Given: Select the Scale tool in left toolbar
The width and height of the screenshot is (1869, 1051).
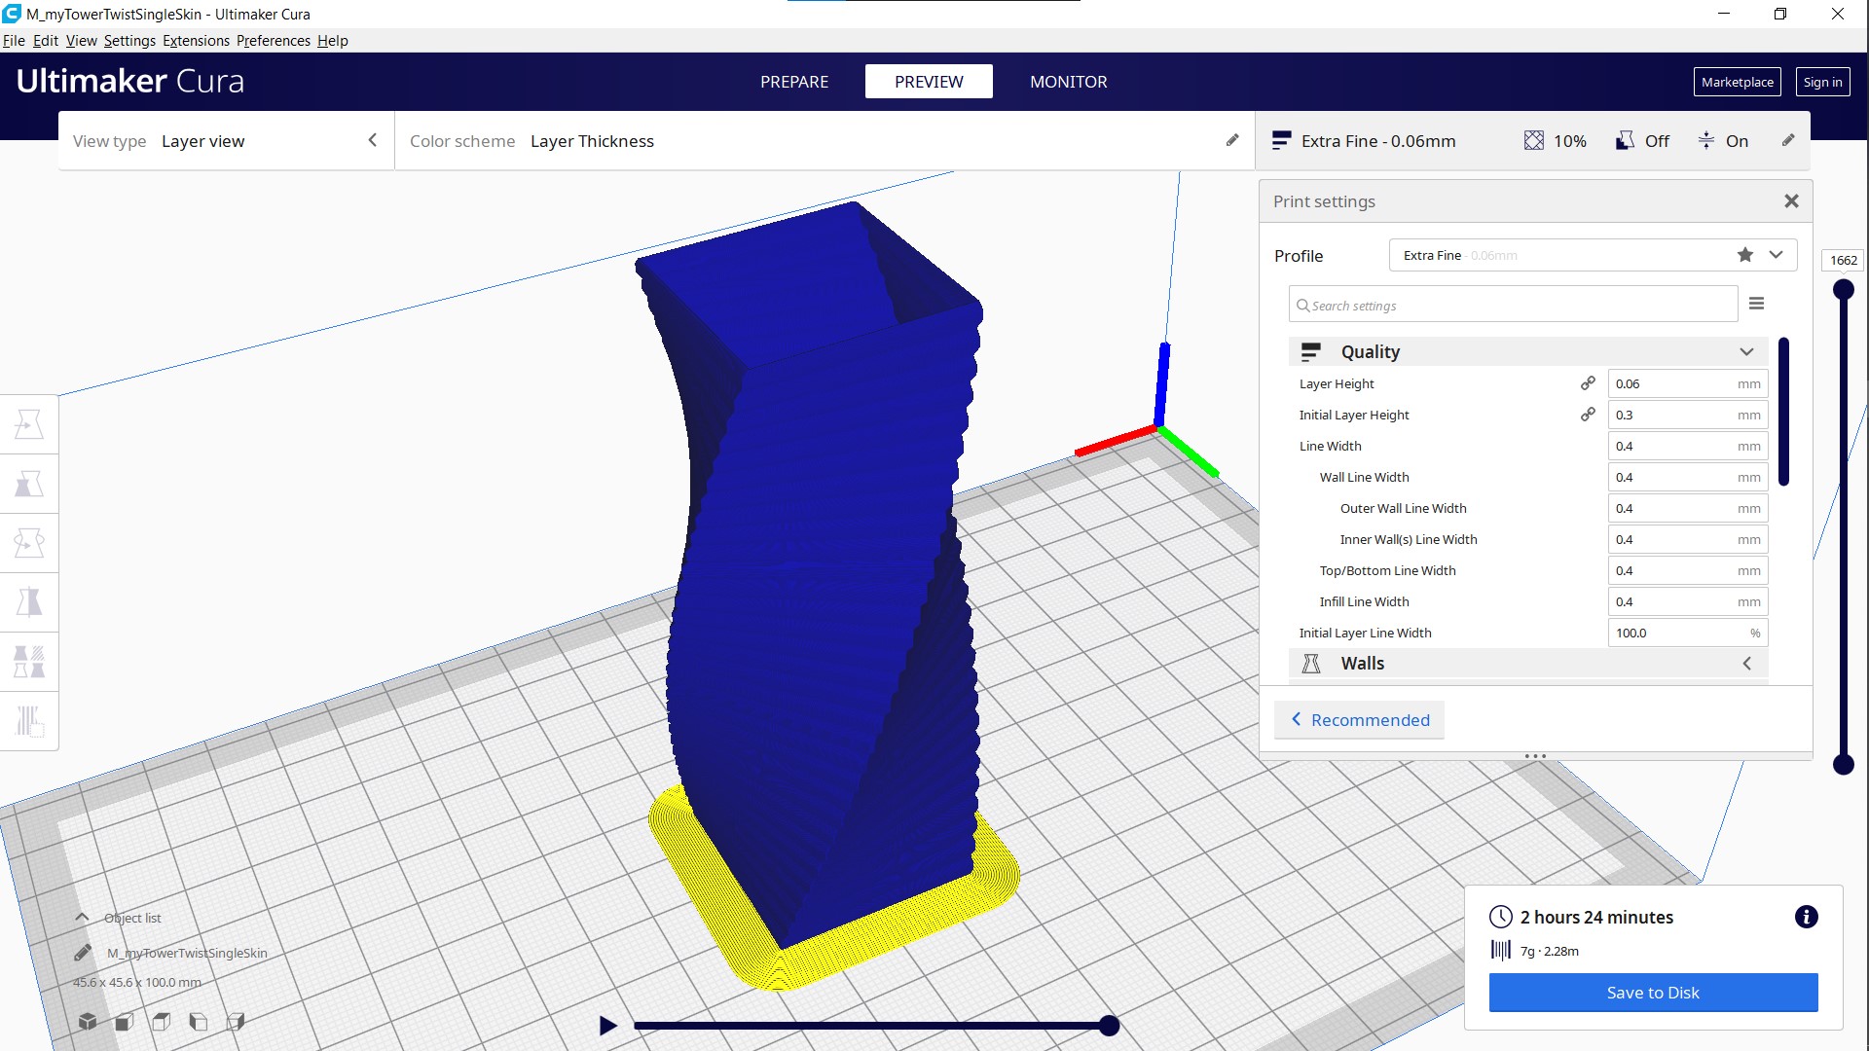Looking at the screenshot, I should pyautogui.click(x=29, y=484).
